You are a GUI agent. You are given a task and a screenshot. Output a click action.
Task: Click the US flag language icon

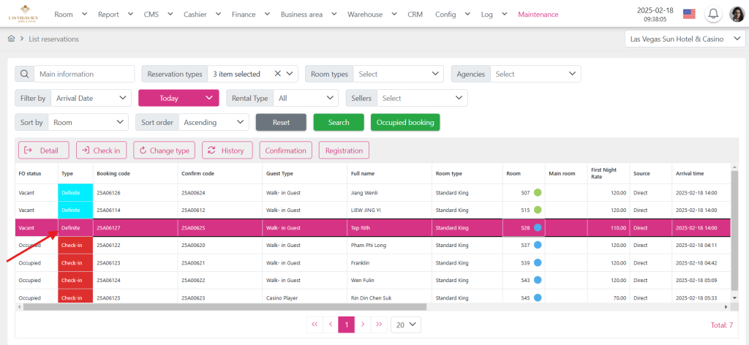coord(688,14)
